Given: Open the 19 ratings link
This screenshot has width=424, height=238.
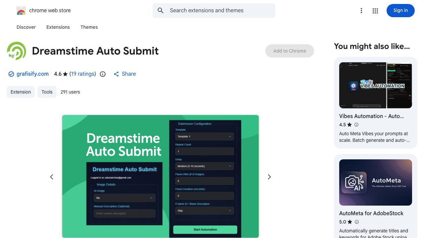Looking at the screenshot, I should (83, 74).
